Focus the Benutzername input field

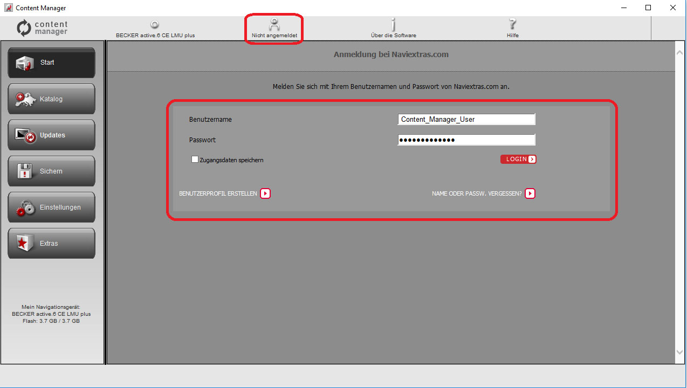click(x=466, y=119)
